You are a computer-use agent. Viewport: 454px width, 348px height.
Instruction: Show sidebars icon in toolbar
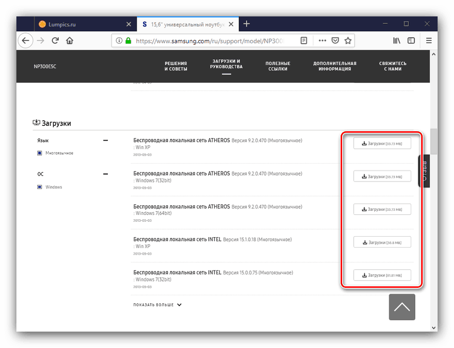(411, 41)
